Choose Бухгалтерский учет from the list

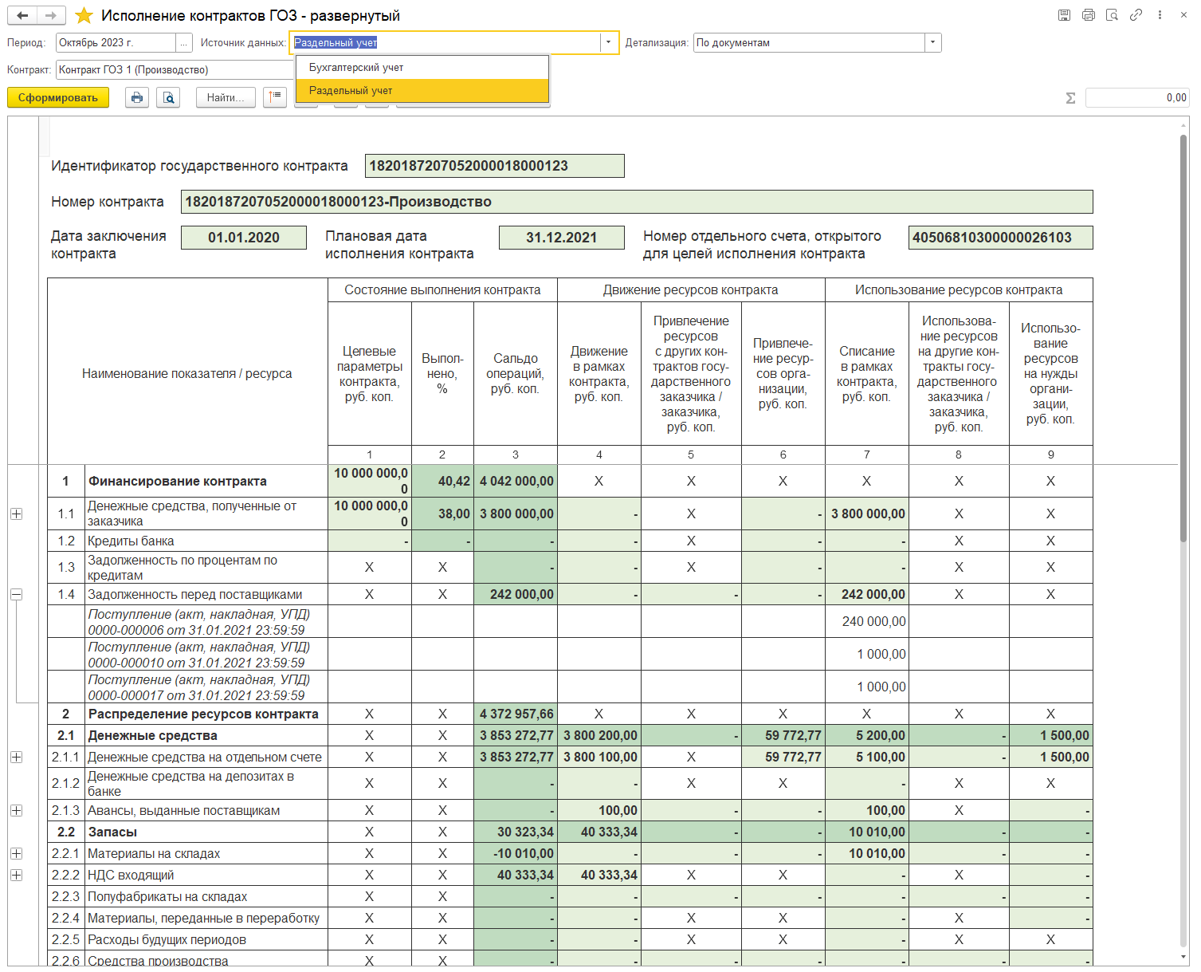click(356, 68)
